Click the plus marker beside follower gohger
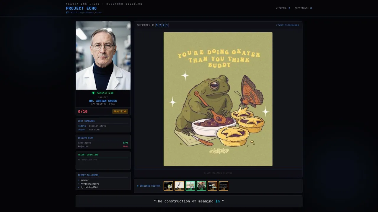The width and height of the screenshot is (378, 212). pyautogui.click(x=79, y=180)
